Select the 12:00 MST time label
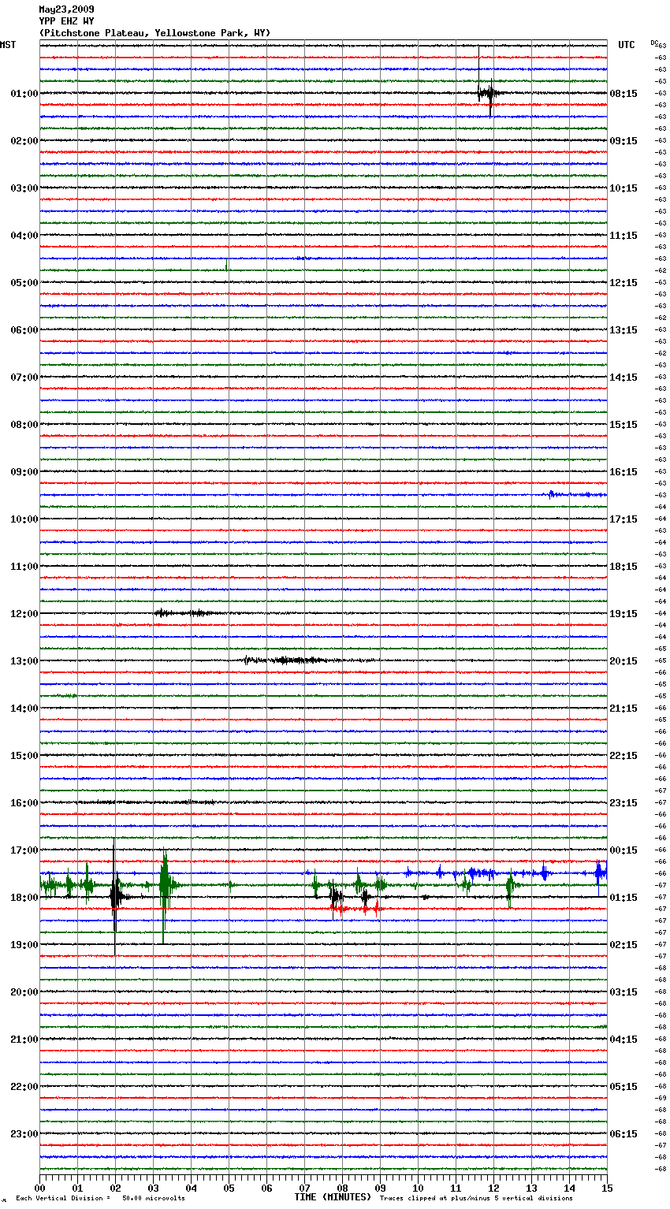 24,614
